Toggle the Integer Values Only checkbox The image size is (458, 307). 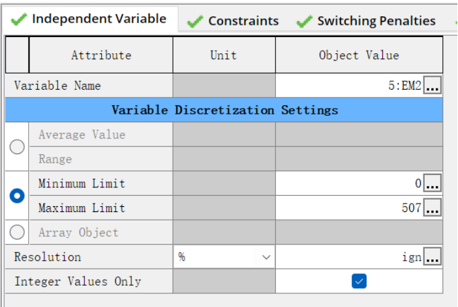[x=359, y=281]
